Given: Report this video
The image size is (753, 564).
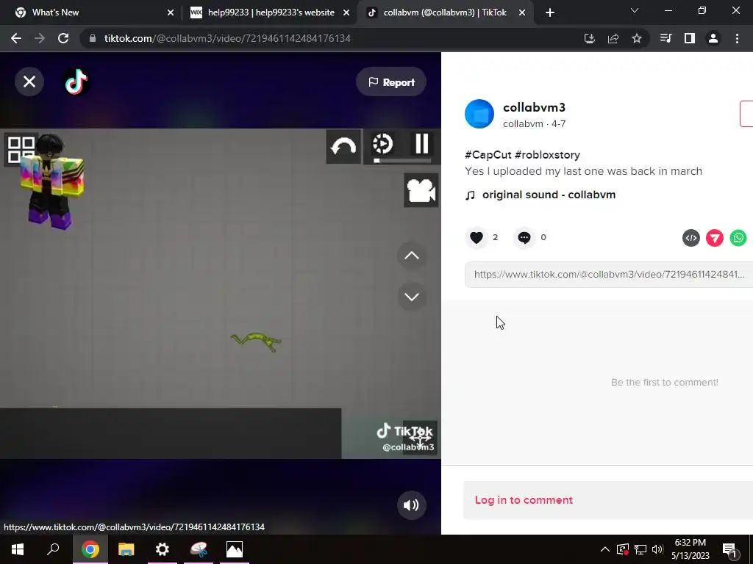Looking at the screenshot, I should 391,82.
